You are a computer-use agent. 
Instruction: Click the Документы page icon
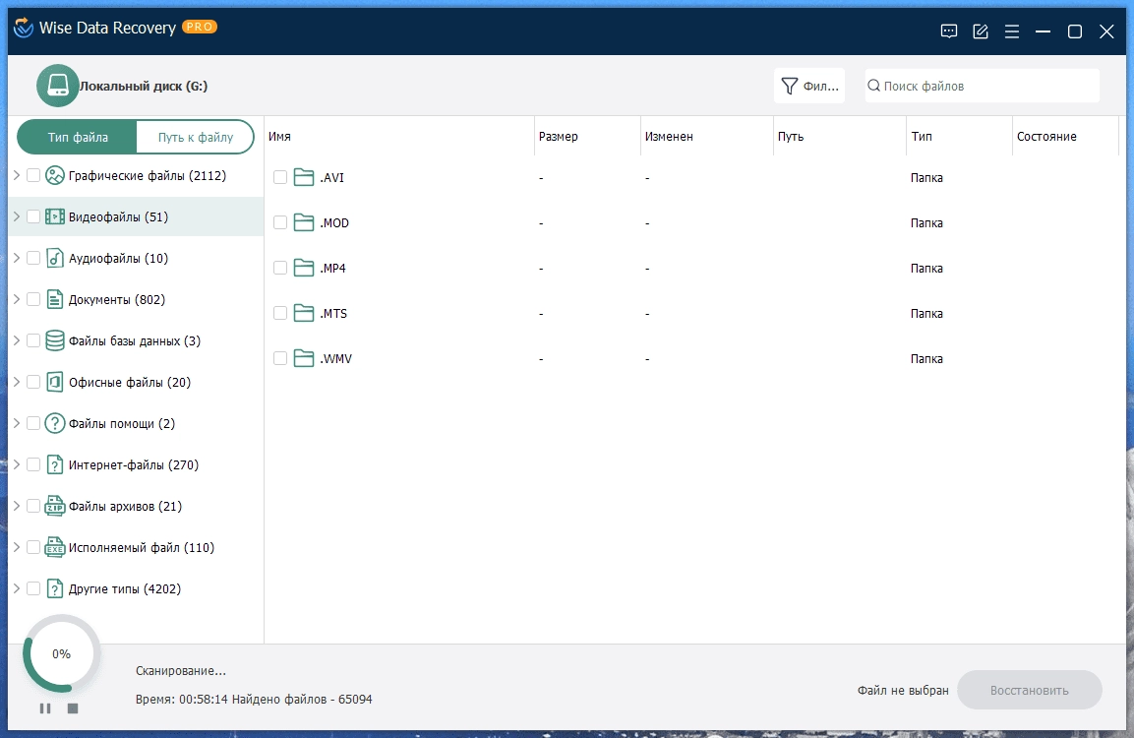(55, 299)
